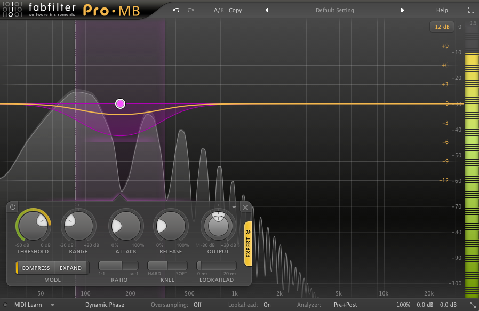Image resolution: width=479 pixels, height=311 pixels.
Task: Toggle global Lookahead On
Action: [x=267, y=305]
